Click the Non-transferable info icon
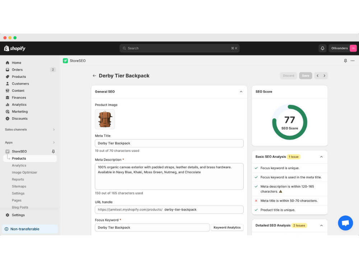This screenshot has height=269, width=359. click(x=6, y=229)
